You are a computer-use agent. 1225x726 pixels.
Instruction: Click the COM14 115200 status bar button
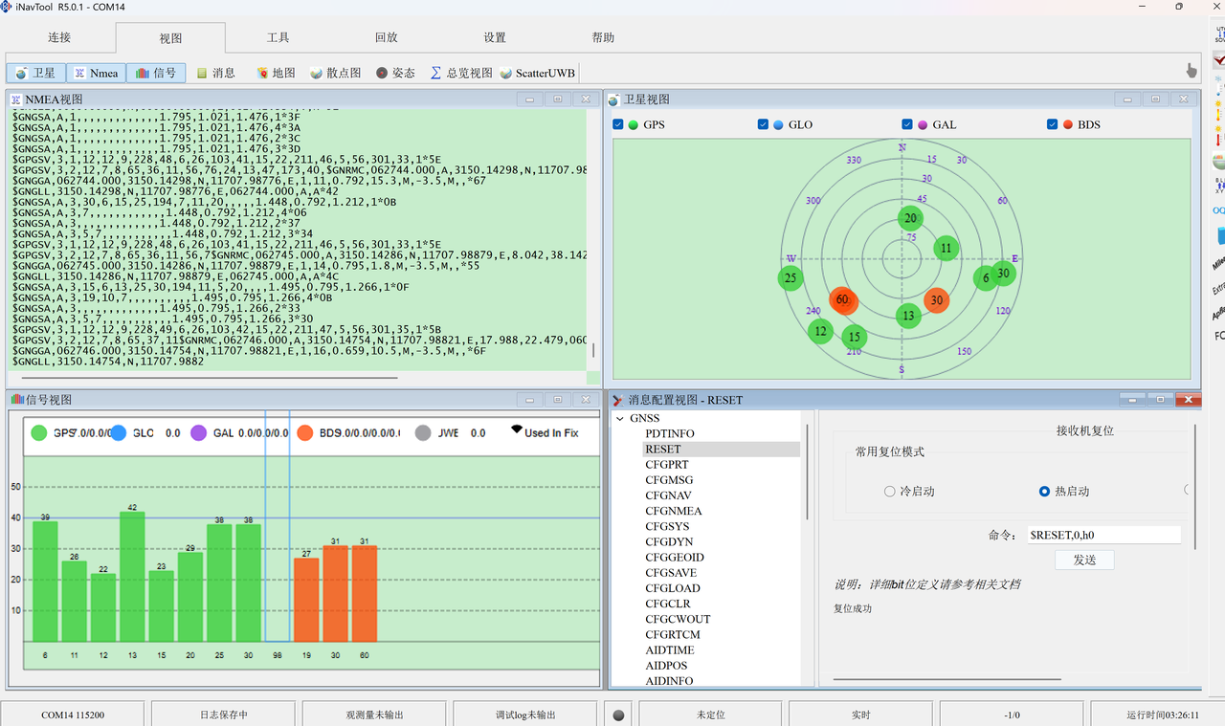click(x=73, y=715)
